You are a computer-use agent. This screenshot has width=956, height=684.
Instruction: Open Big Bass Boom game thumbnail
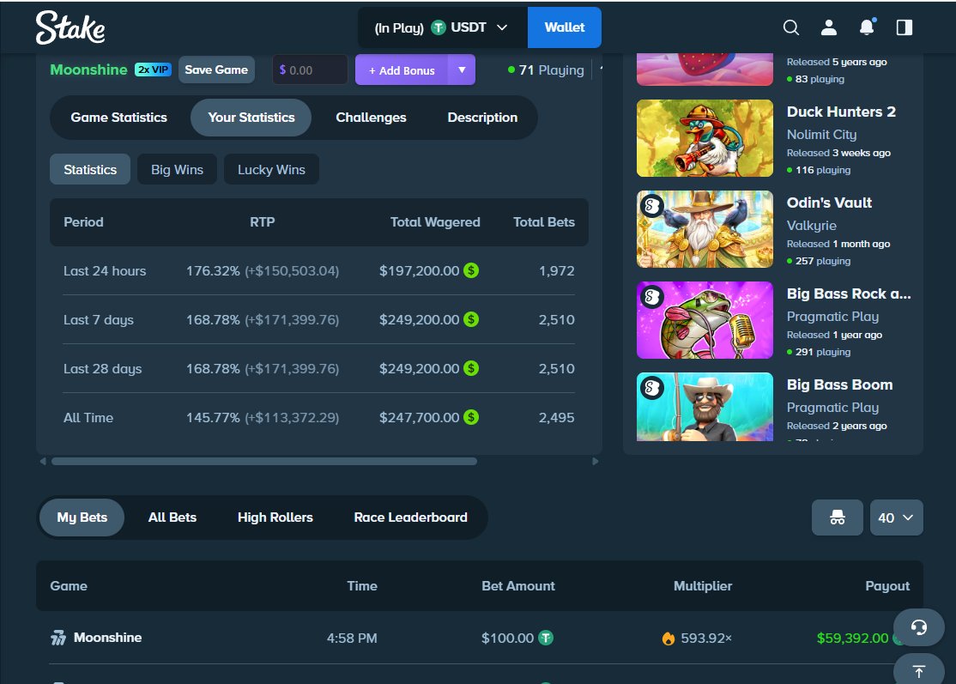[705, 407]
